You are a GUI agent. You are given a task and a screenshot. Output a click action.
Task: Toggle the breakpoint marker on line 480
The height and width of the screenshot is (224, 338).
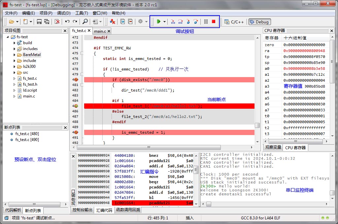76,80
